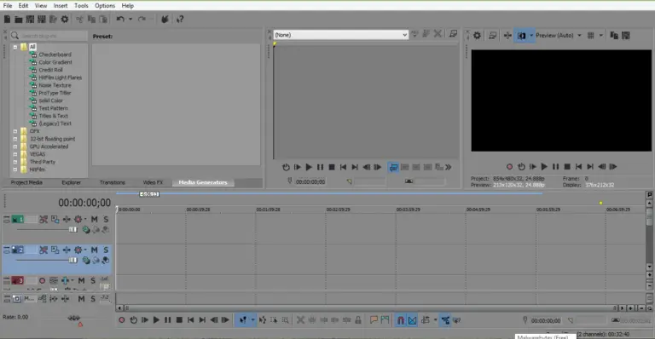Image resolution: width=655 pixels, height=339 pixels.
Task: Select the Normal Edit tool in timeline toolbar
Action: (x=243, y=320)
